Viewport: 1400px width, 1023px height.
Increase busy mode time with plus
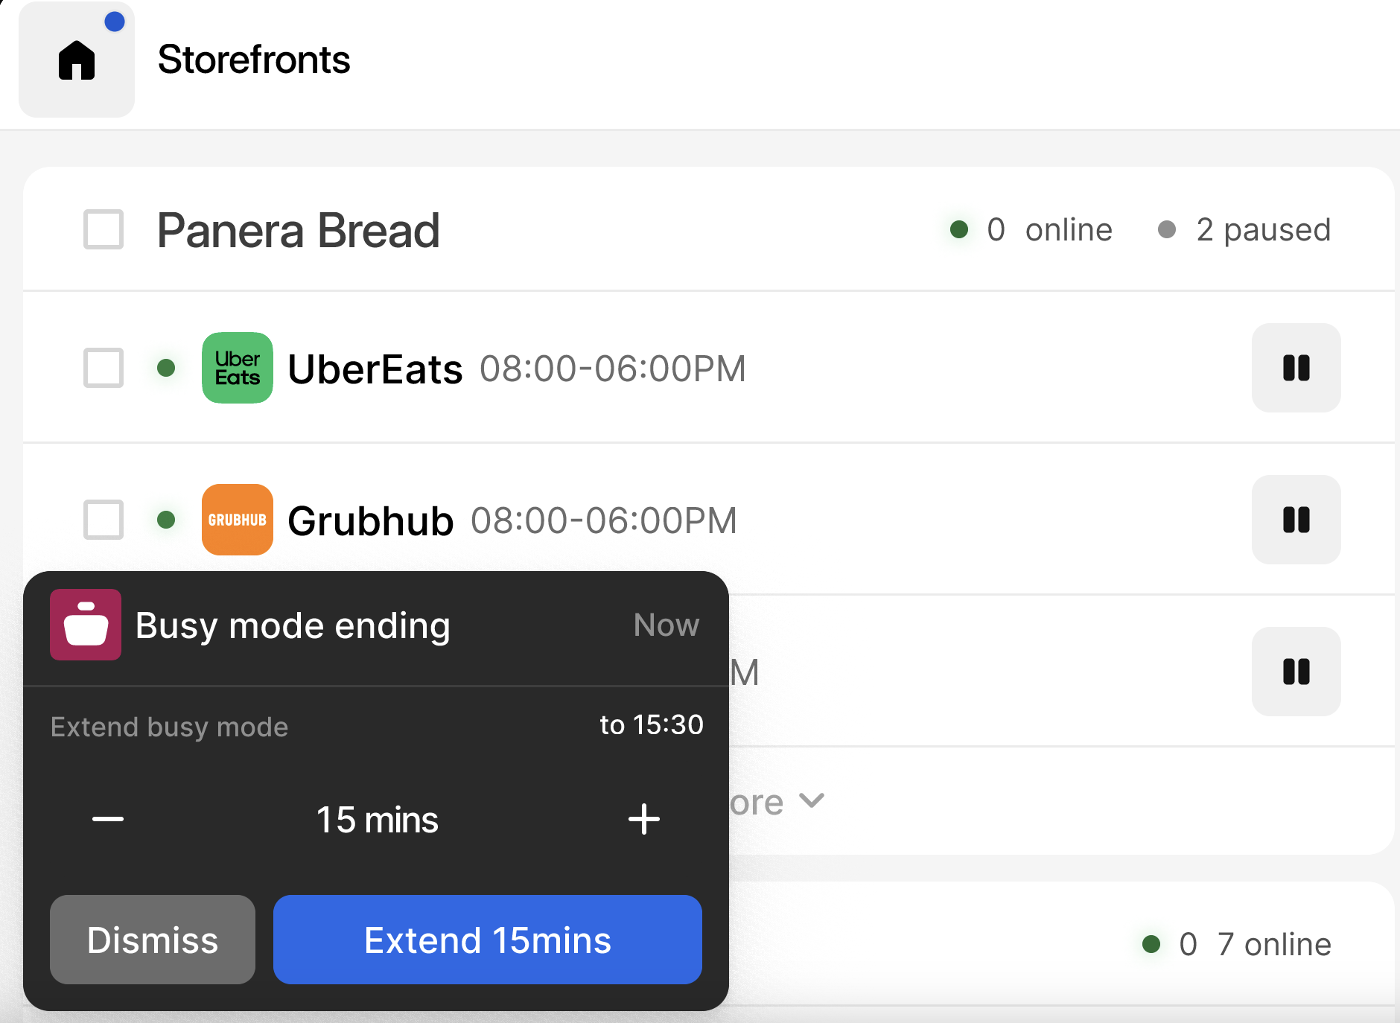tap(644, 819)
